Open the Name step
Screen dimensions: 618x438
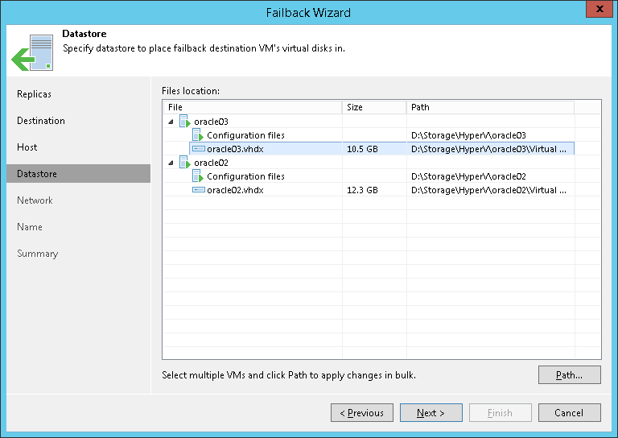point(30,227)
